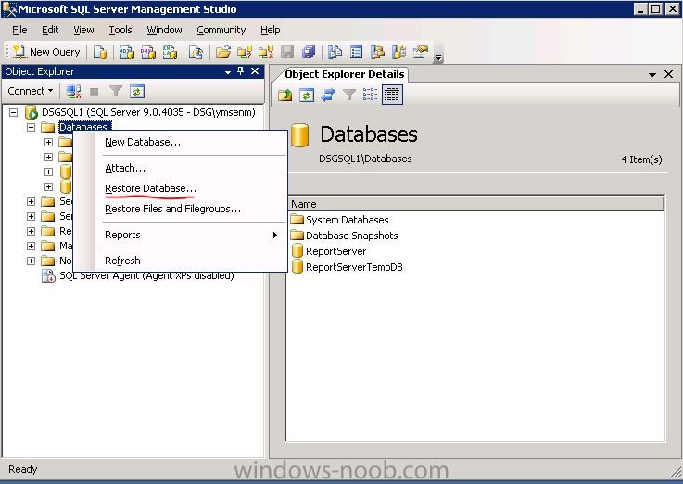
Task: Click the Refresh icon in Details toolbar
Action: 307,95
